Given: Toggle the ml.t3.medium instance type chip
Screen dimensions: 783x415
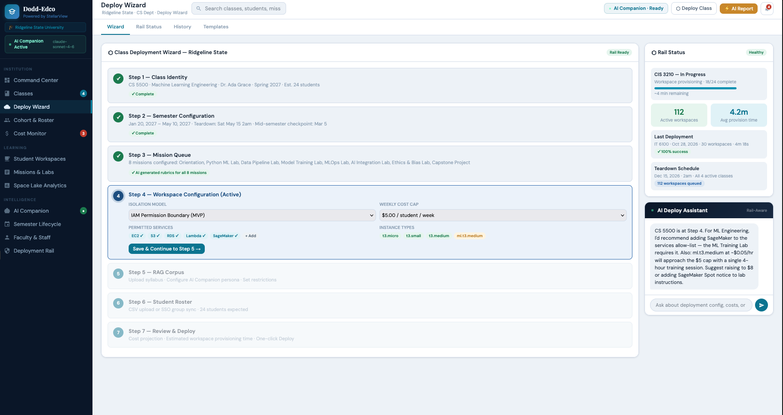Looking at the screenshot, I should coord(469,236).
